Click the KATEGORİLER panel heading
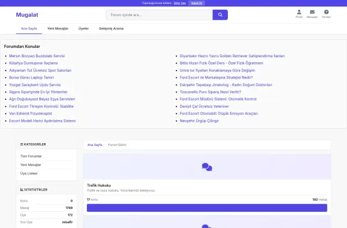The height and width of the screenshot is (228, 347). pos(33,144)
